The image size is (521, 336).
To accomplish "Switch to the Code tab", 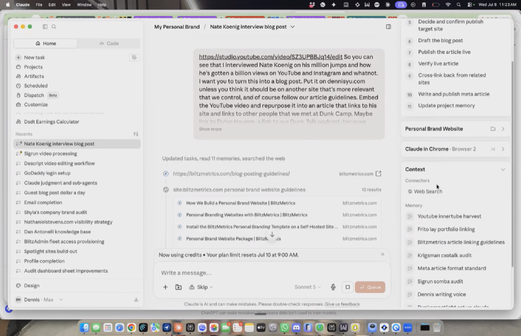I will (x=109, y=44).
